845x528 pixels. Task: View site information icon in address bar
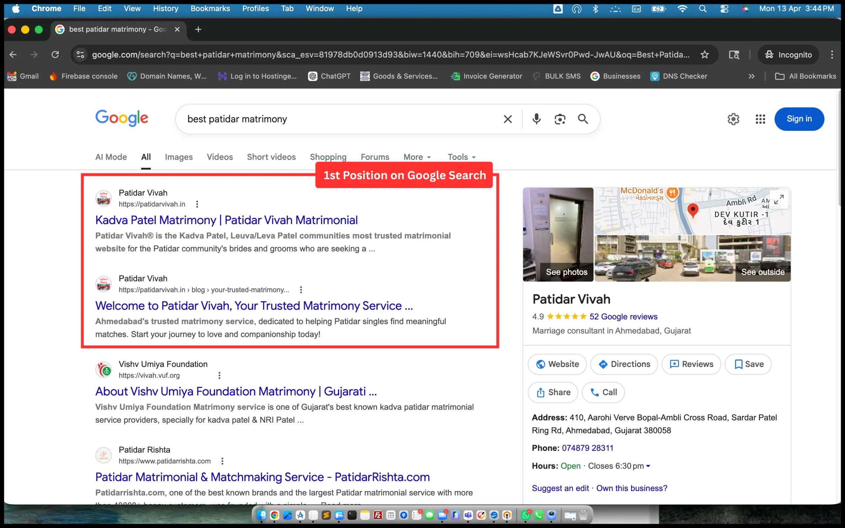coord(80,54)
